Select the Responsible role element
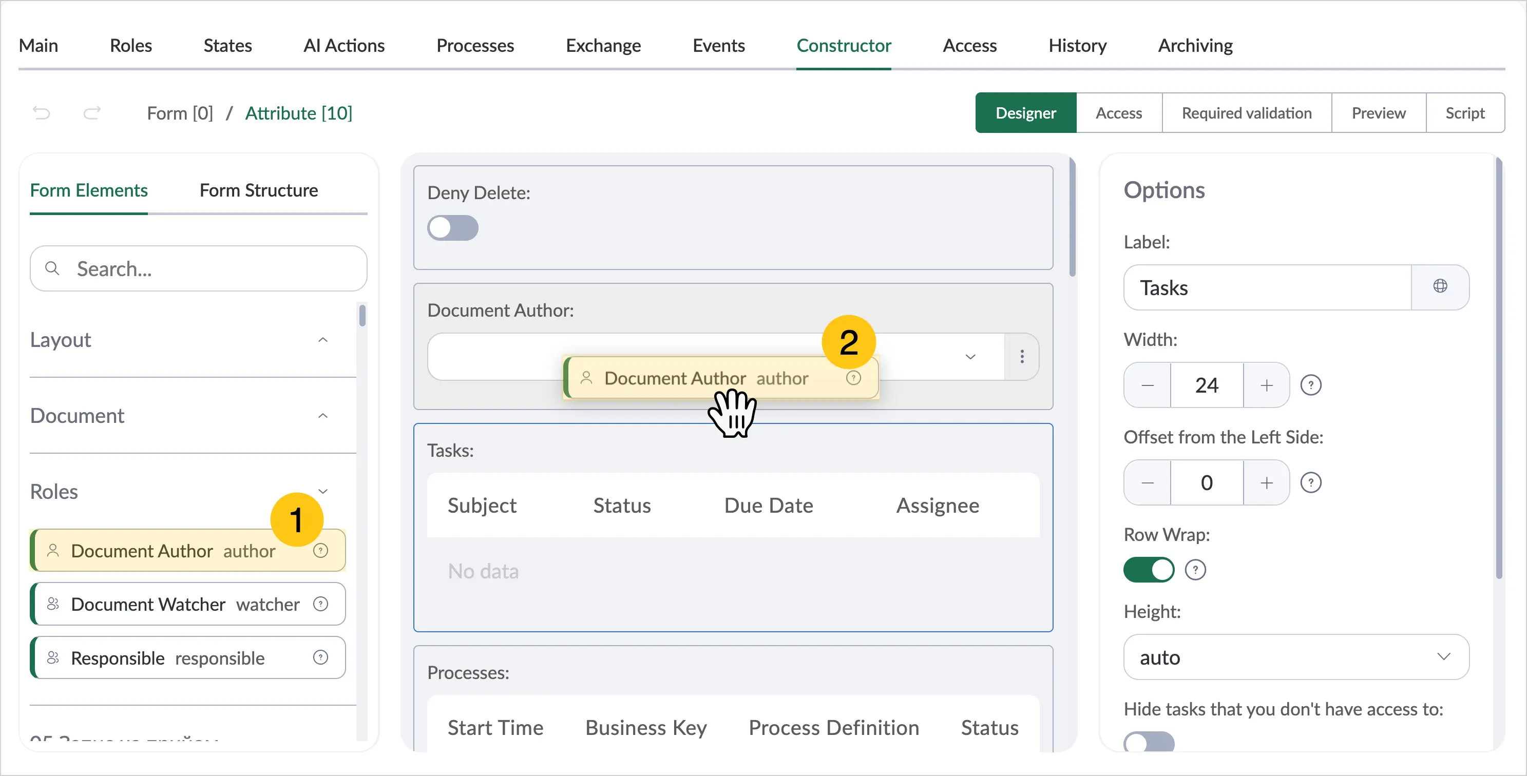Viewport: 1527px width, 776px height. [188, 657]
